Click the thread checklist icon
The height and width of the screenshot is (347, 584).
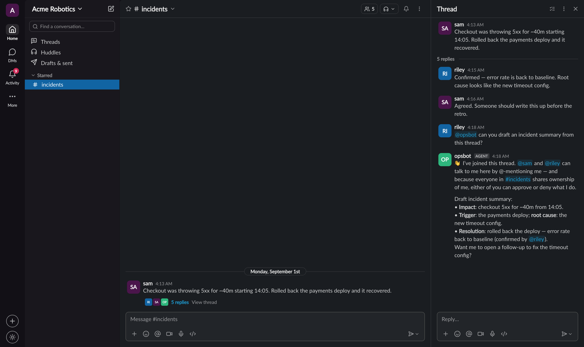click(x=552, y=9)
